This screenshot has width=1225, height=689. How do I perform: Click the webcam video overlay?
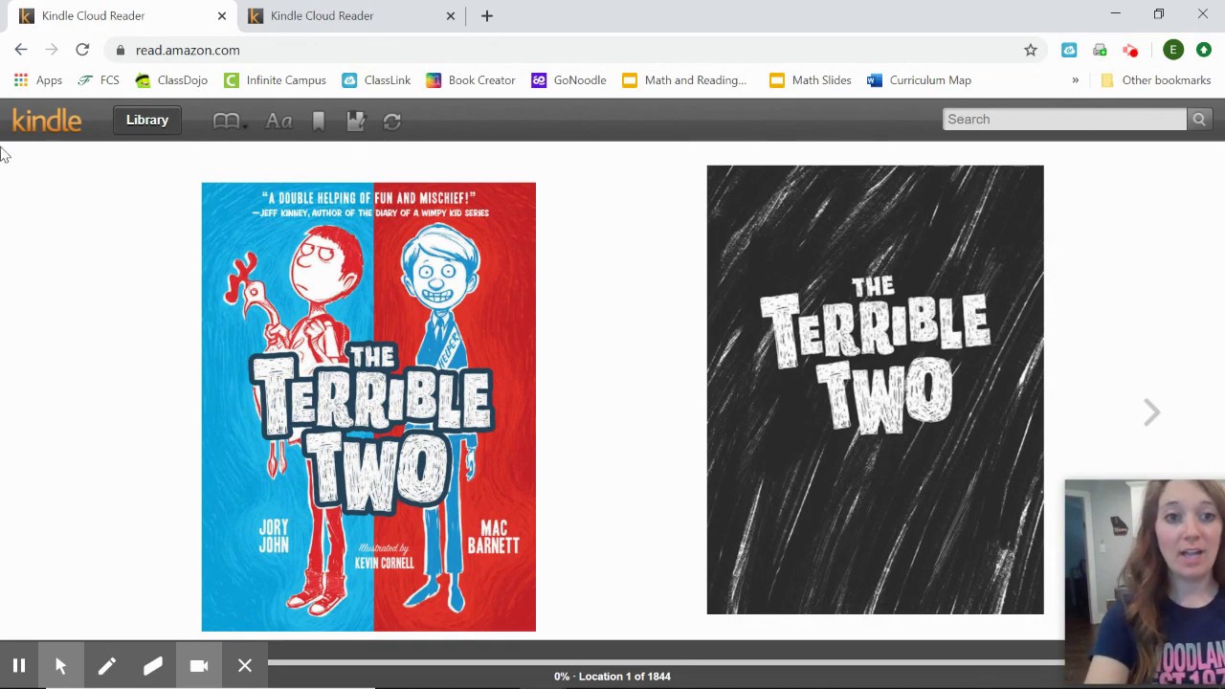(1145, 584)
